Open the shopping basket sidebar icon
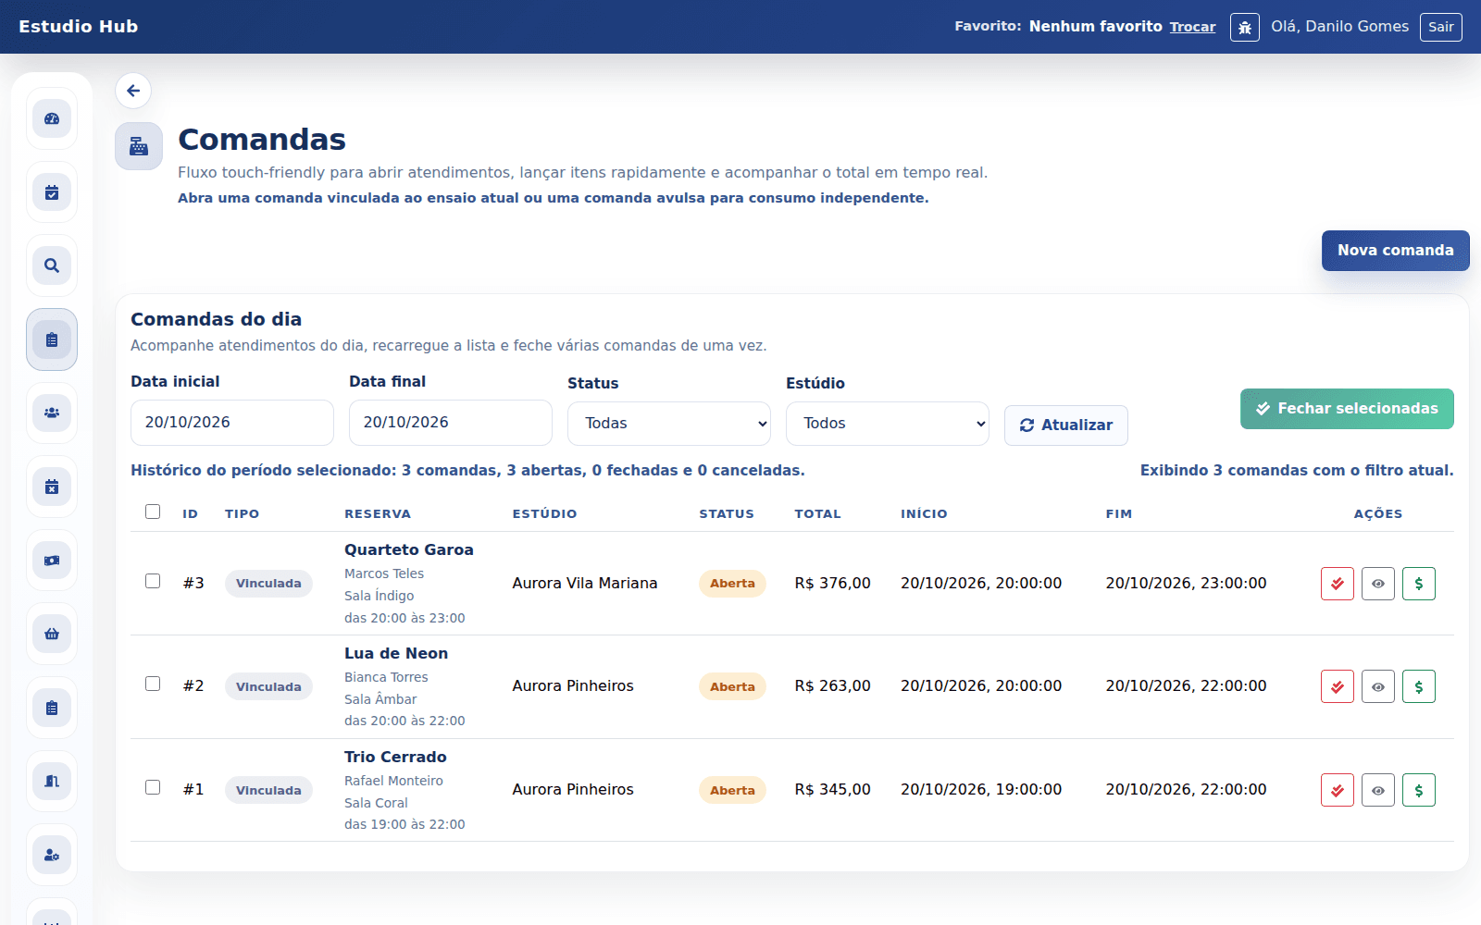This screenshot has width=1481, height=925. point(52,634)
